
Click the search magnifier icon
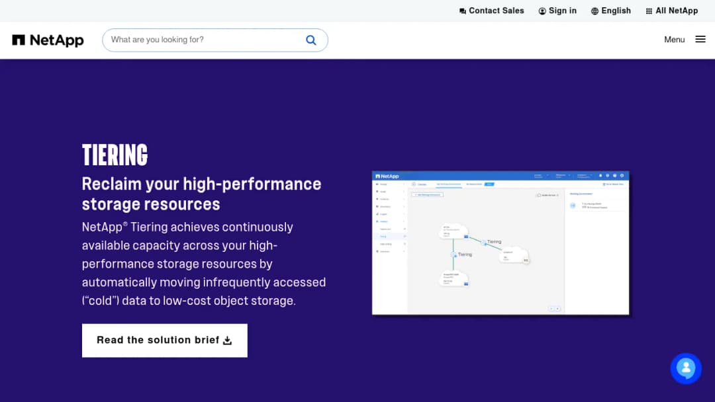(311, 40)
